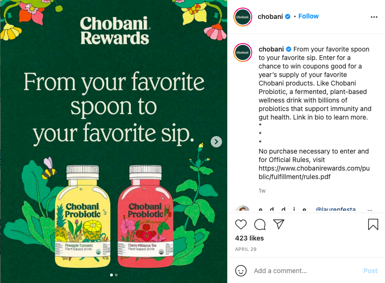The height and width of the screenshot is (283, 385).
Task: Open chobani username in the caption
Action: 271,49
